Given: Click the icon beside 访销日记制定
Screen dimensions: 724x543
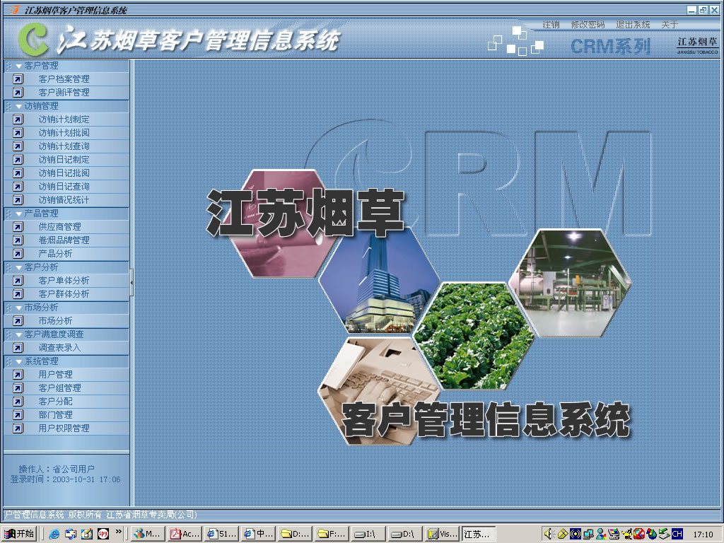Looking at the screenshot, I should click(18, 159).
